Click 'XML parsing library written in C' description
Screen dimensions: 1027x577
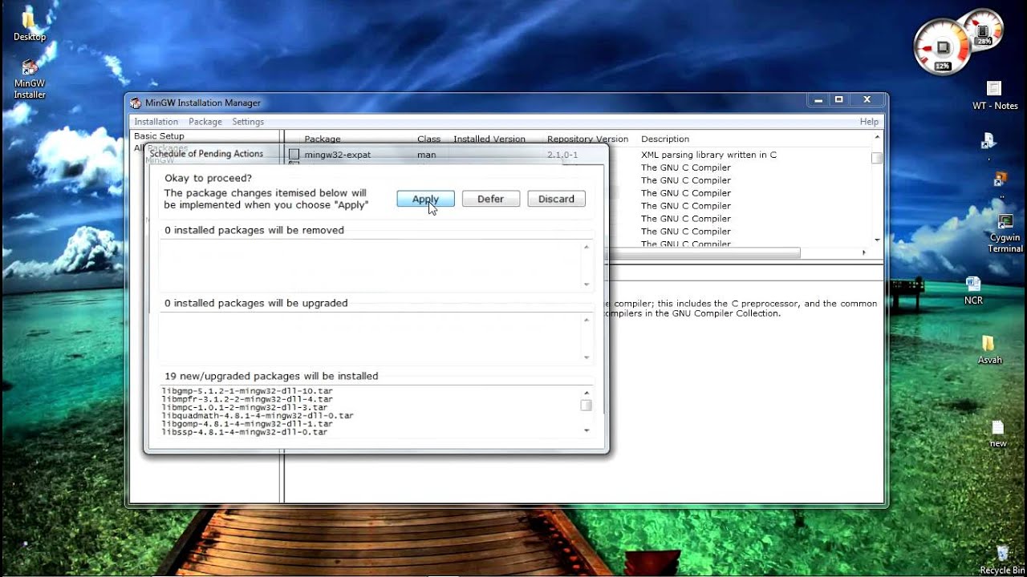[708, 155]
